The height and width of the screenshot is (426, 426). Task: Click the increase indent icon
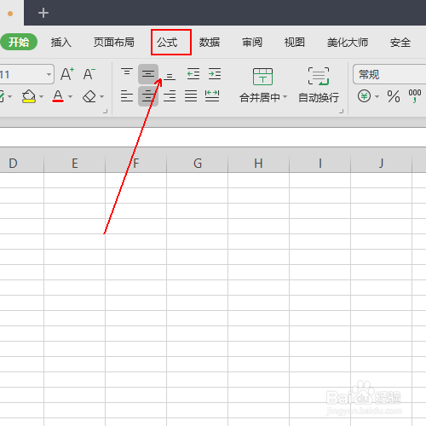pos(215,74)
